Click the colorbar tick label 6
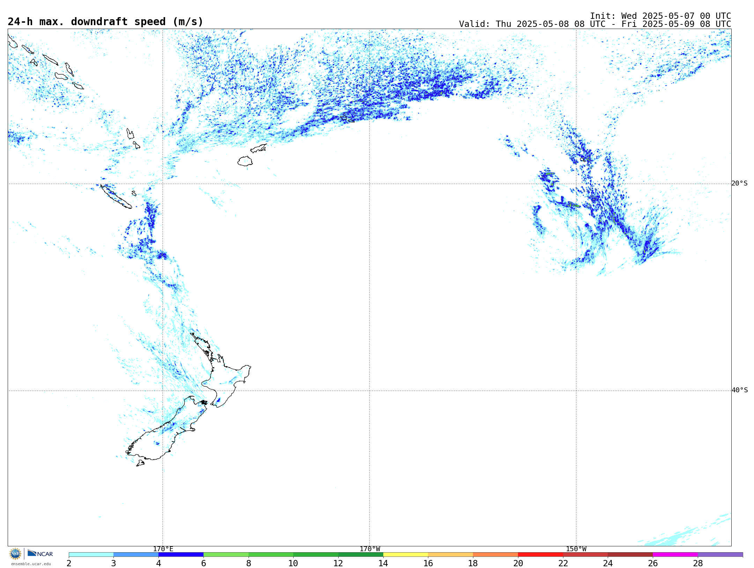Image resolution: width=754 pixels, height=568 pixels. pyautogui.click(x=204, y=563)
